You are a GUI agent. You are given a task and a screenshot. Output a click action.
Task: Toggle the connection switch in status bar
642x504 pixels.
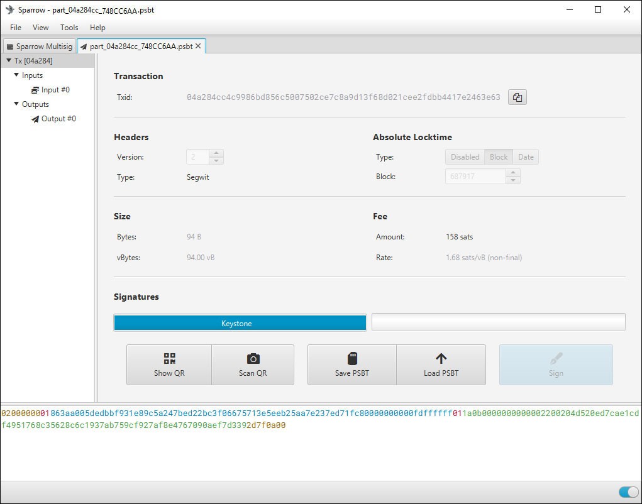(x=628, y=492)
